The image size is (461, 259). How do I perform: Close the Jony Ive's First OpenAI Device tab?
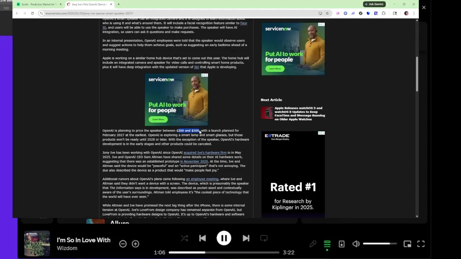[x=111, y=4]
